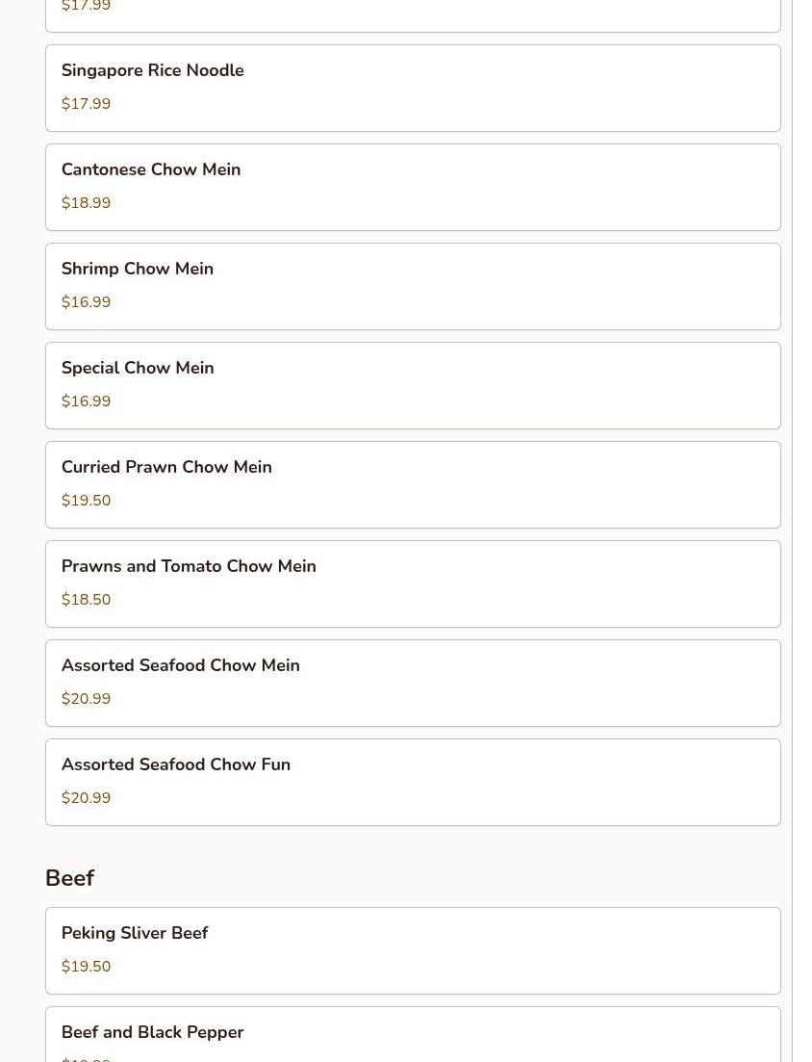Click the $16.99 price under Special Chow Mein

[x=86, y=401]
